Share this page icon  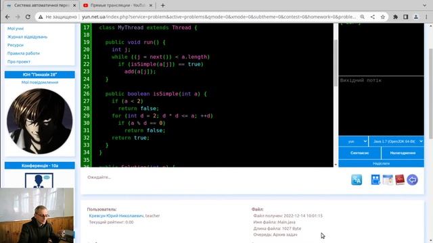pyautogui.click(x=373, y=17)
